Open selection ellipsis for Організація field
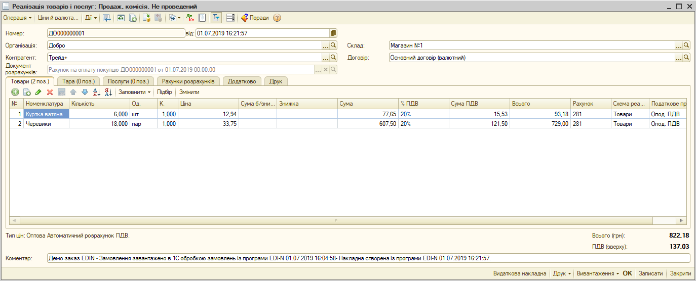Screen dimensions: 696x281 326,45
